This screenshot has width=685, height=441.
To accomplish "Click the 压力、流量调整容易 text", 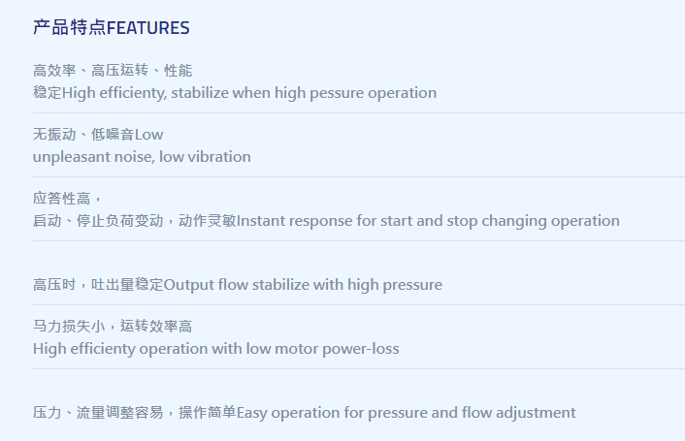I will [98, 413].
